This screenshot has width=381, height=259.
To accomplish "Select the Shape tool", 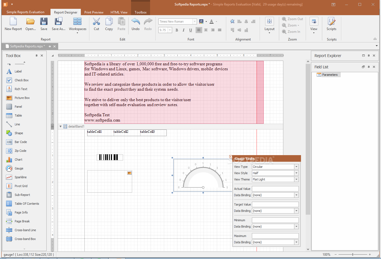I will (x=15, y=133).
